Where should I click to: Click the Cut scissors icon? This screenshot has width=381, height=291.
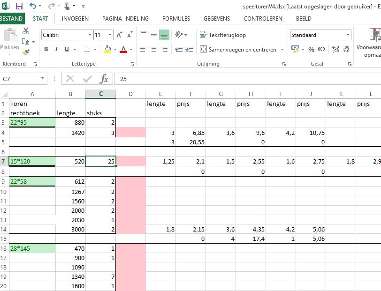(26, 31)
